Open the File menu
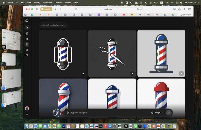 17,2
